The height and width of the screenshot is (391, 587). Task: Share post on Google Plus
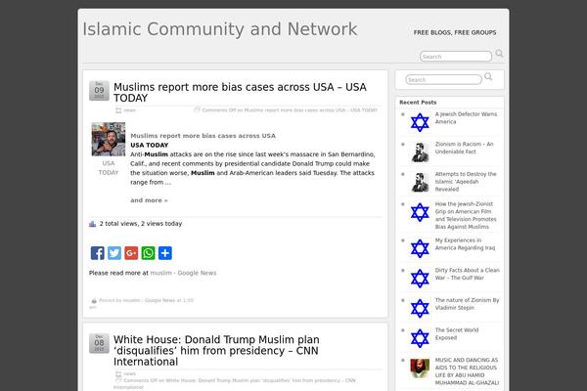pyautogui.click(x=131, y=253)
